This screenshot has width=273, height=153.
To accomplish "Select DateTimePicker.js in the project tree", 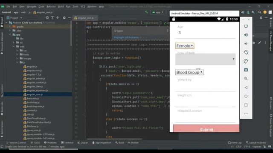I will click(36, 118).
